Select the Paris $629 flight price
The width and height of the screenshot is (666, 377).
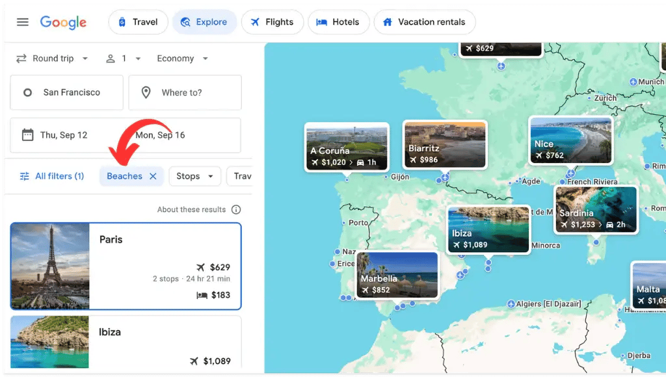pos(220,267)
